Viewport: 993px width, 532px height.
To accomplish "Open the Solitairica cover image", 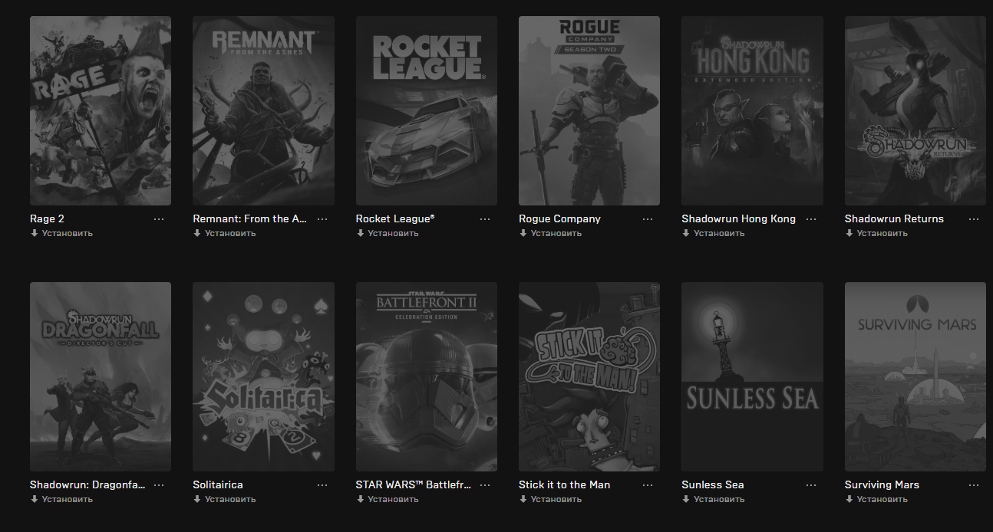I will click(x=263, y=376).
